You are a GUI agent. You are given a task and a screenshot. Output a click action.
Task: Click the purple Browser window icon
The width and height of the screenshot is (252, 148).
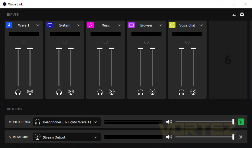tap(131, 25)
